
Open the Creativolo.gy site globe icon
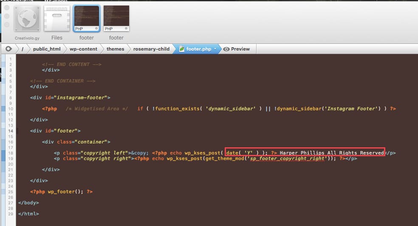tap(27, 19)
